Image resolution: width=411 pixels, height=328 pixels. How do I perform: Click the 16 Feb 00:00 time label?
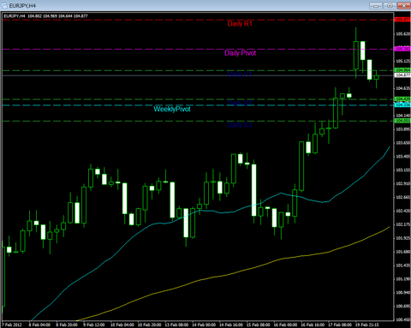(x=285, y=325)
